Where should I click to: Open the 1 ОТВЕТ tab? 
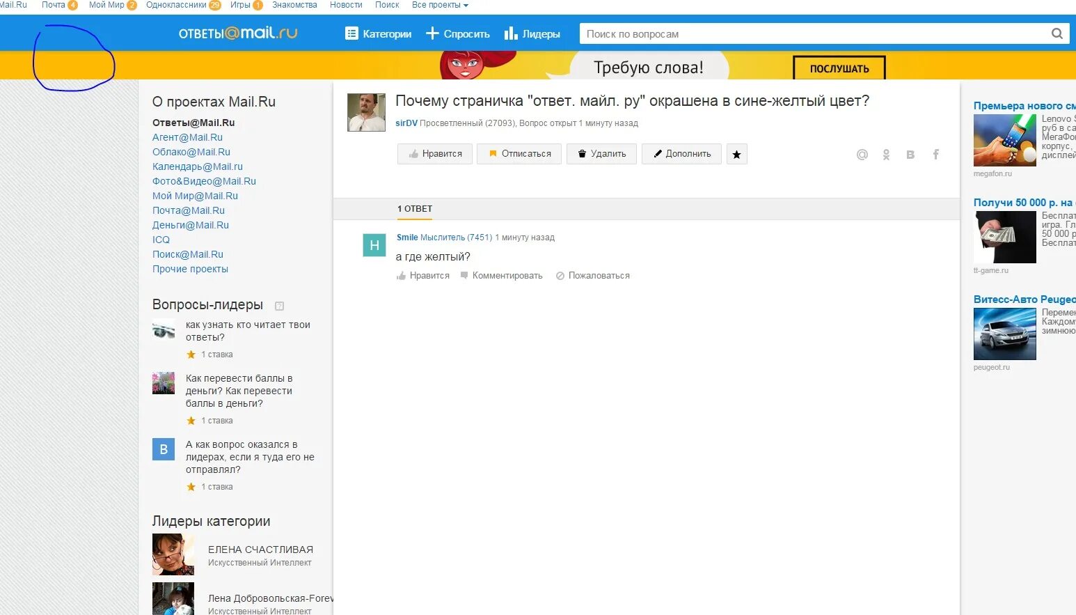tap(415, 209)
